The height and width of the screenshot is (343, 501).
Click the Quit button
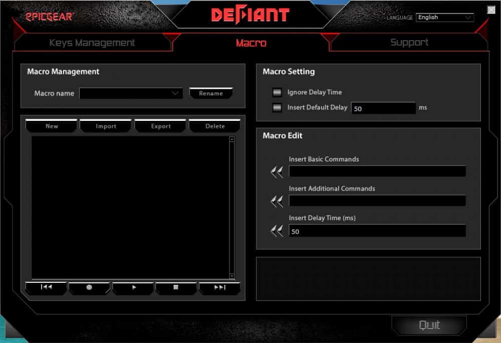429,325
